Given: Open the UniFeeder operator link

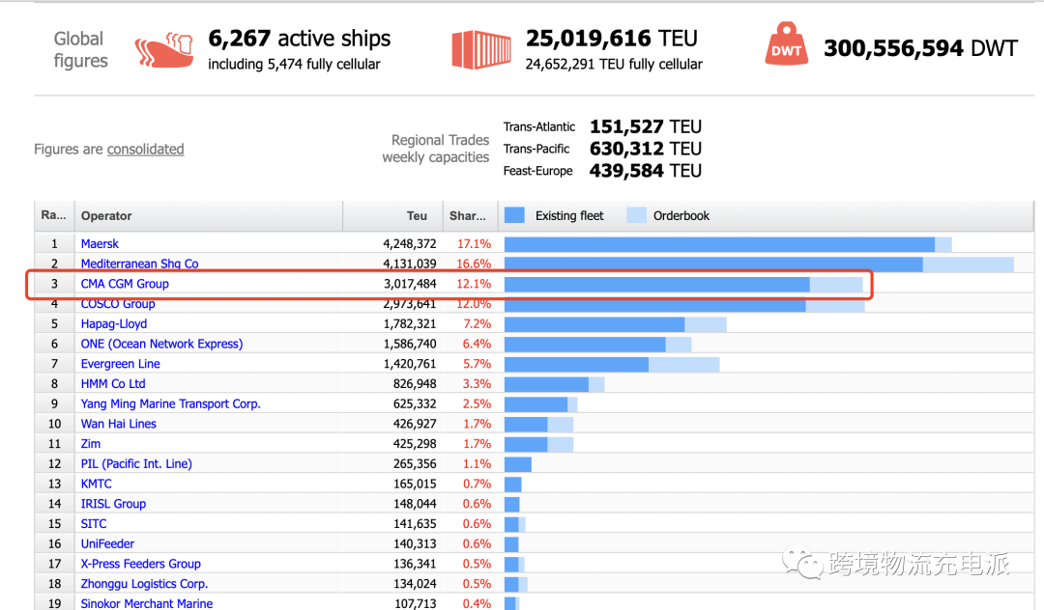Looking at the screenshot, I should click(x=107, y=543).
